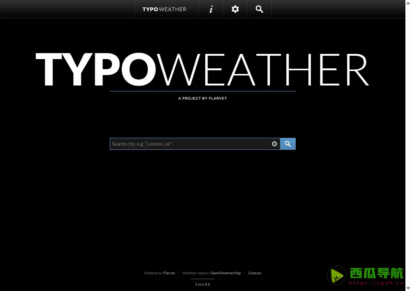Click the large TYPOWEATHER page heading
The image size is (411, 291).
[202, 69]
